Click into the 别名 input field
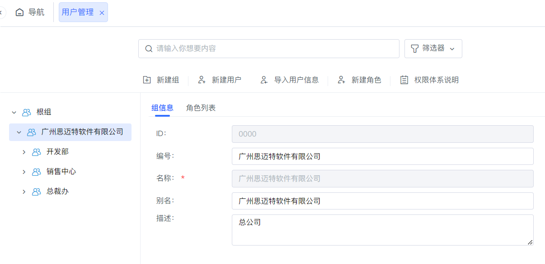This screenshot has height=264, width=545. click(382, 201)
